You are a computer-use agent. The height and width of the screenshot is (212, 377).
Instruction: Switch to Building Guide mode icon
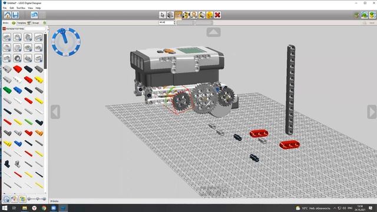click(372, 15)
